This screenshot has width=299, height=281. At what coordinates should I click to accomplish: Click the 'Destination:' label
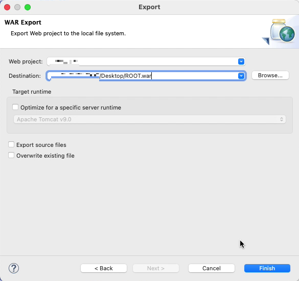(25, 76)
